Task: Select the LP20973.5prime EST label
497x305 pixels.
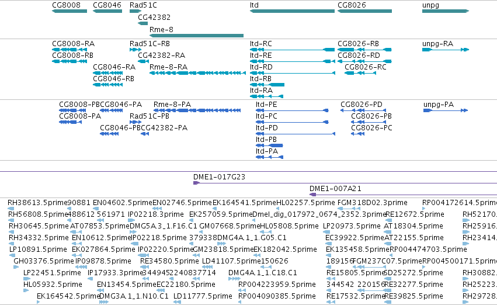Action: point(352,226)
